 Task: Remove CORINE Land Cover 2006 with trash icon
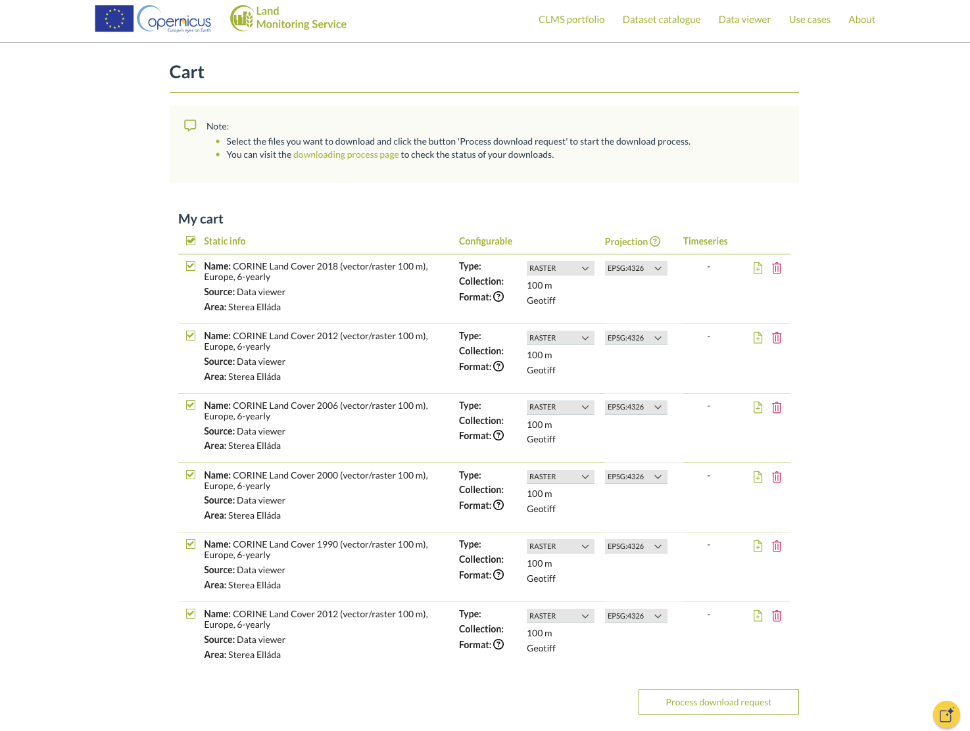tap(777, 408)
